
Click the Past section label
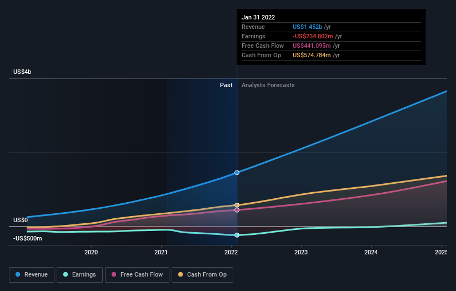(x=226, y=85)
